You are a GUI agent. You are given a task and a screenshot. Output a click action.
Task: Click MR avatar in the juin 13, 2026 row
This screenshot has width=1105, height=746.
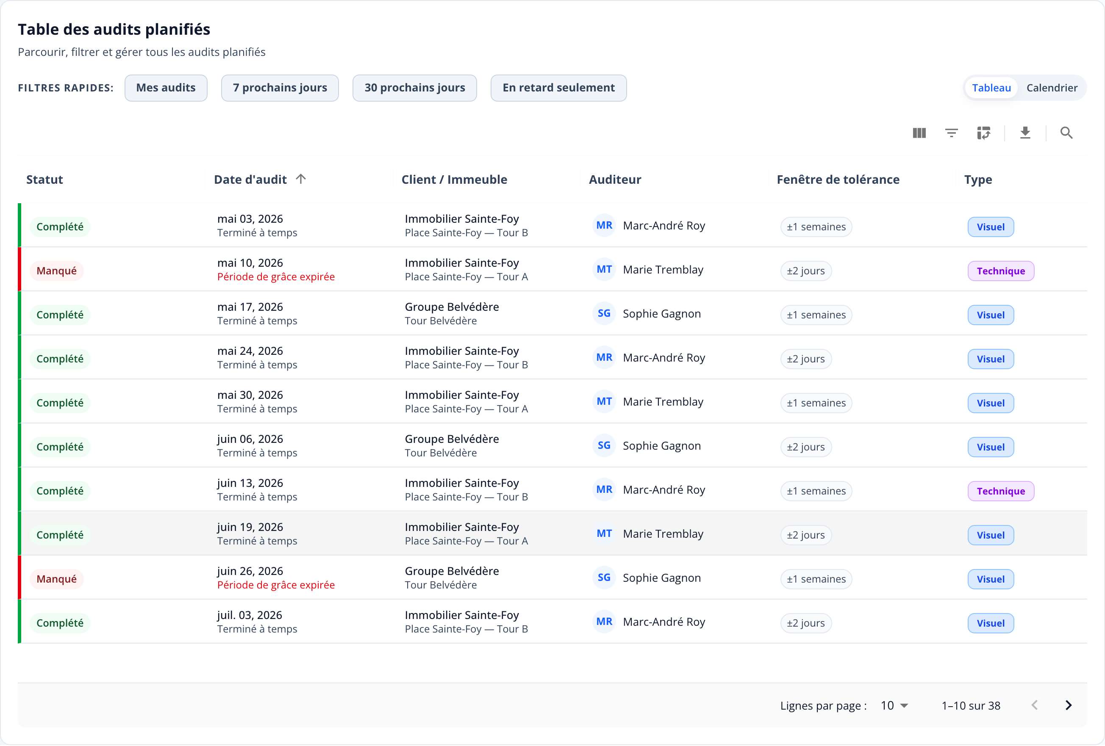pos(604,490)
